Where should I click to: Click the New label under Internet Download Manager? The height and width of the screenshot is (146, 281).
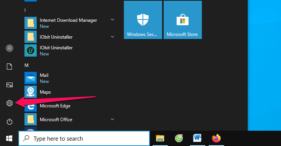pyautogui.click(x=44, y=26)
